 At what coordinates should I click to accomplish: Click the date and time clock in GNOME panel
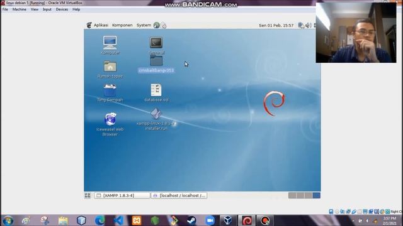point(276,25)
